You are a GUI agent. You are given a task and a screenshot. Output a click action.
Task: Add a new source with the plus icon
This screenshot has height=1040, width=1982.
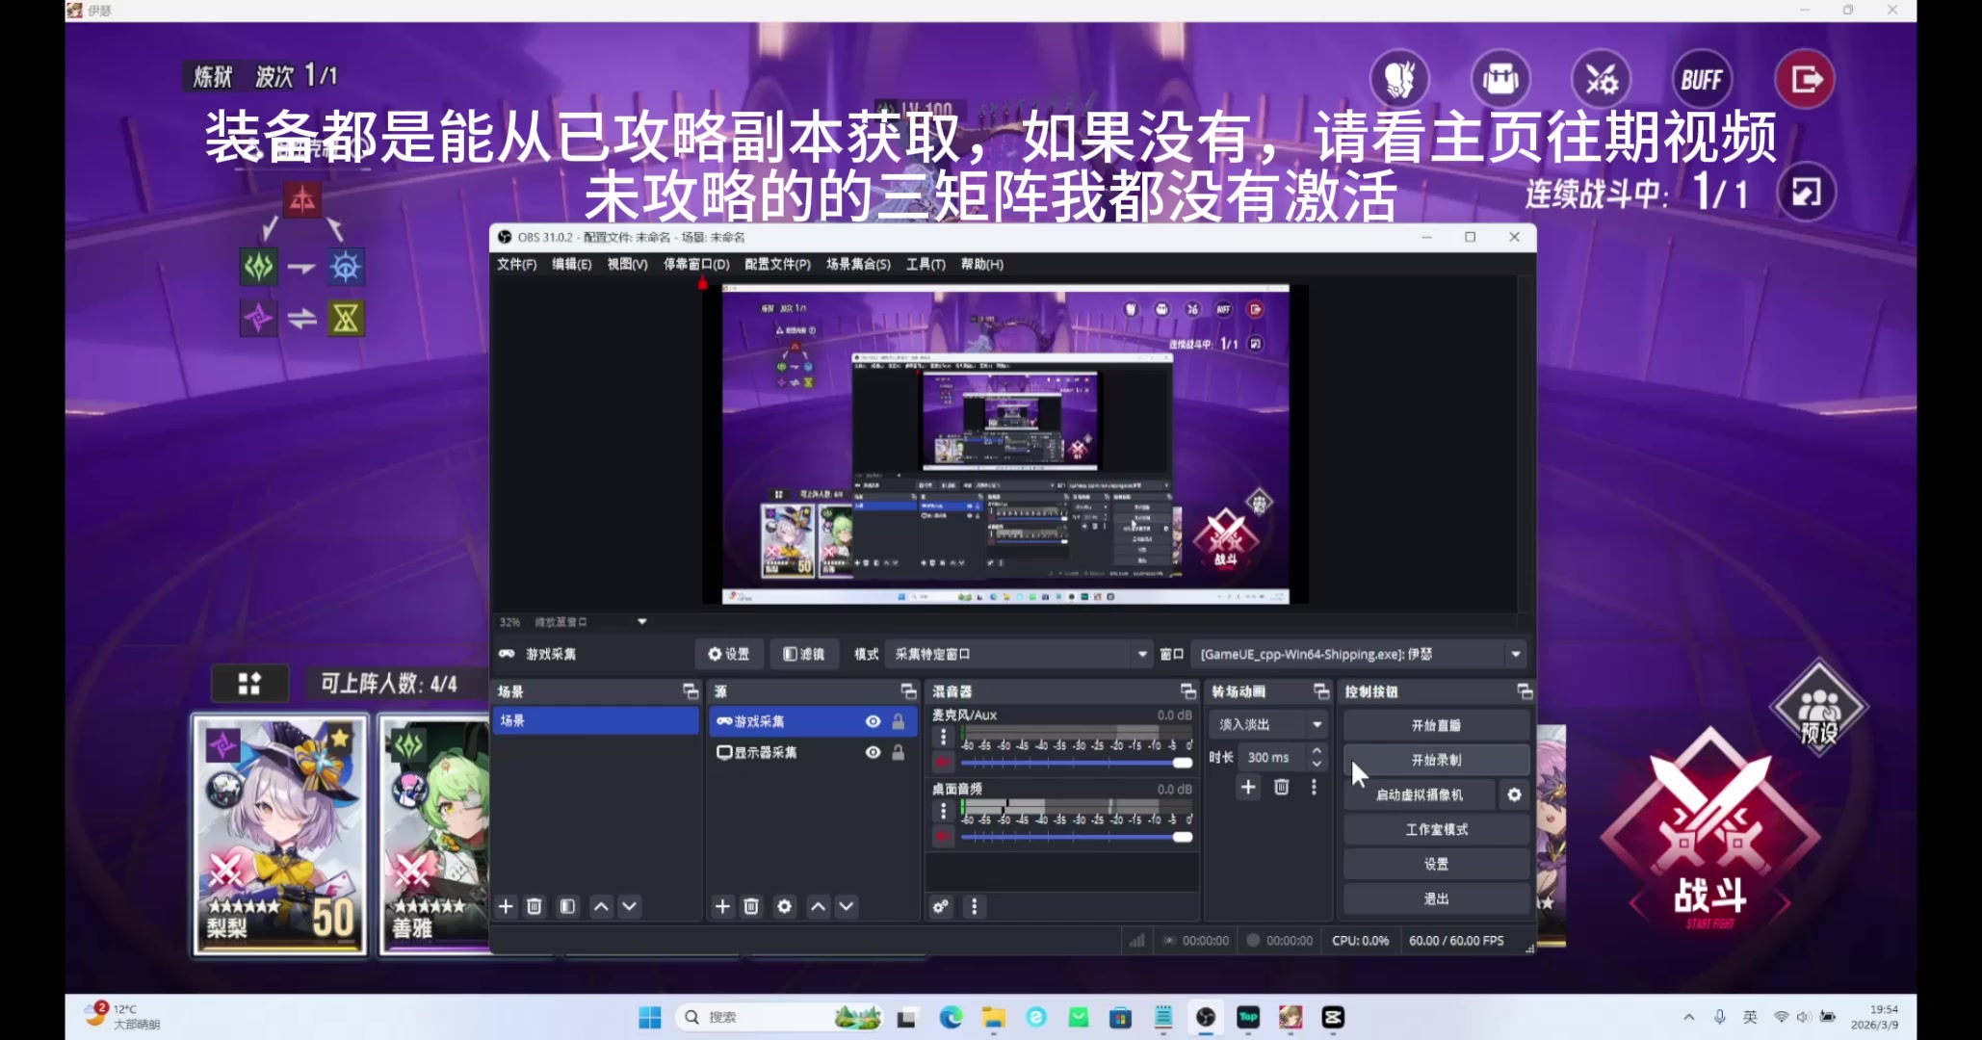(x=722, y=906)
